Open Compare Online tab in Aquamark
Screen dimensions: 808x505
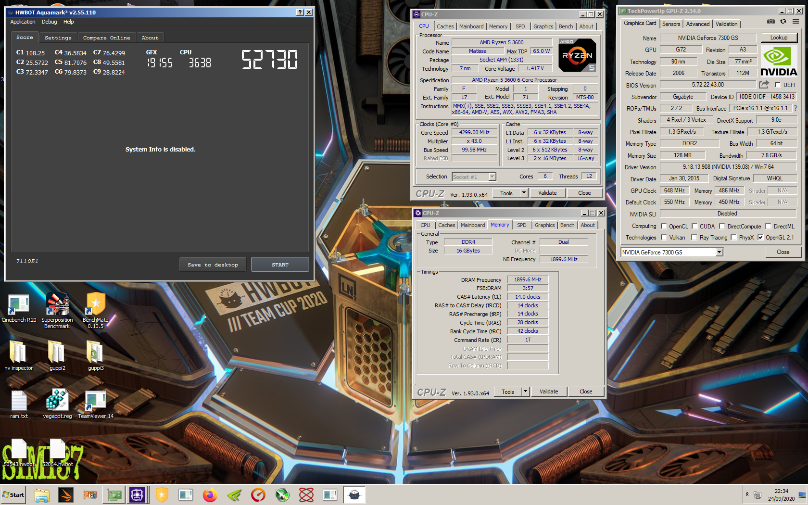[106, 38]
